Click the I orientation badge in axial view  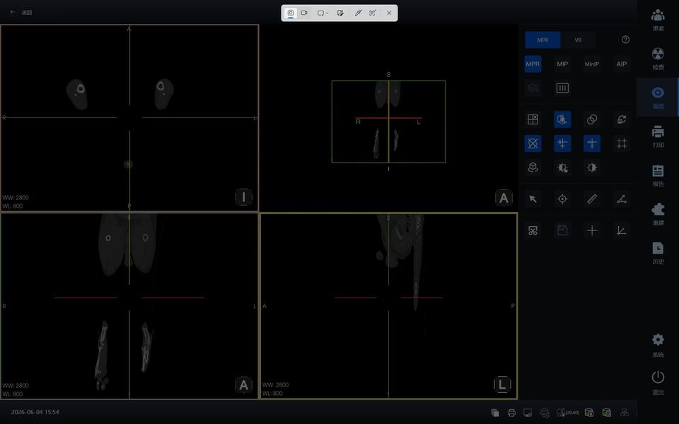[244, 197]
